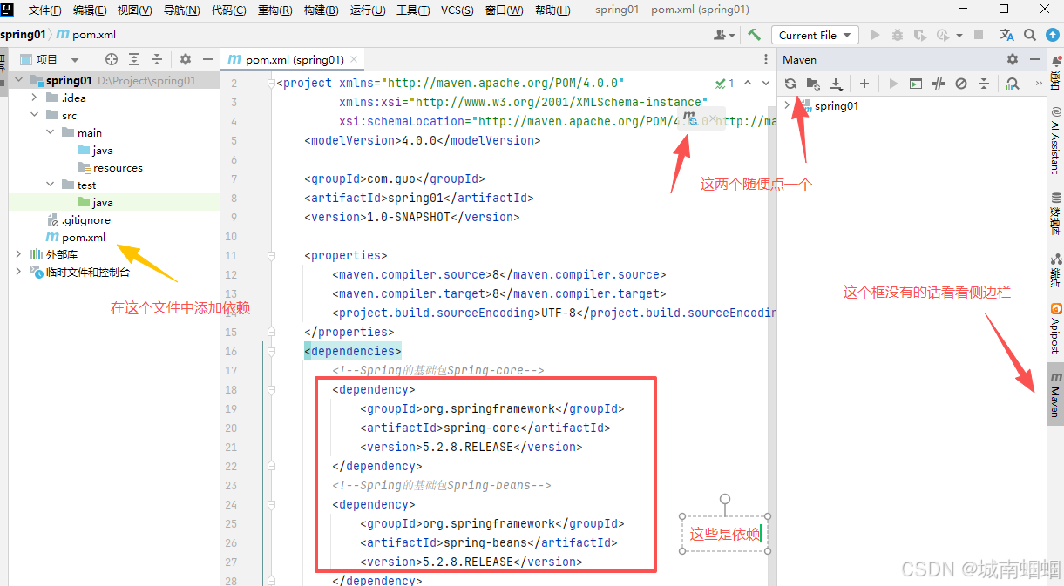The width and height of the screenshot is (1064, 586).
Task: Toggle Maven offline mode
Action: click(x=939, y=84)
